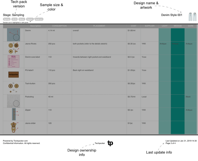
Task: Click 'Sample size is highlighted in dark green' note
Action: 16,22
